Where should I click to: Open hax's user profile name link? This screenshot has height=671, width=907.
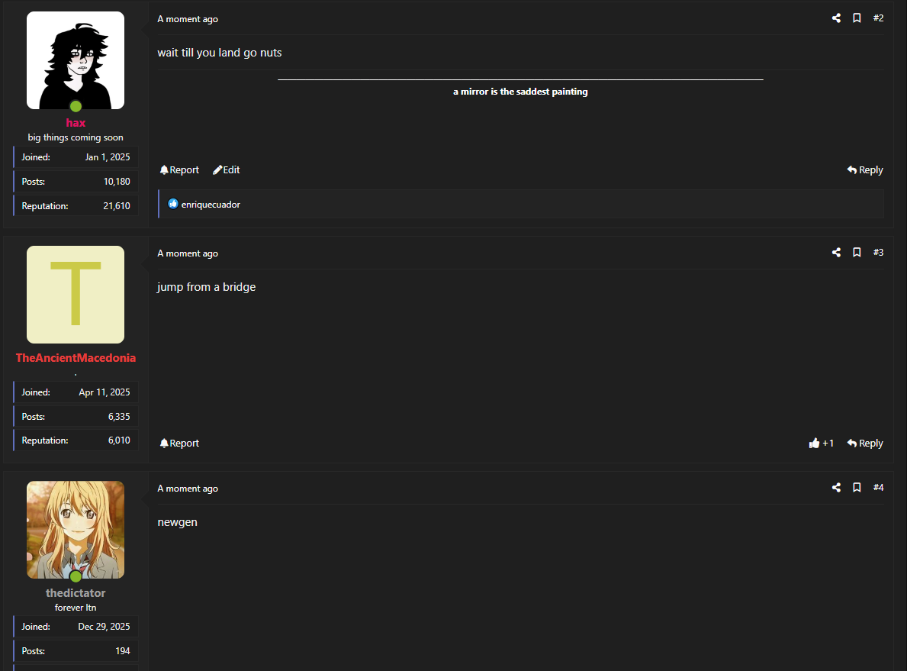click(76, 123)
